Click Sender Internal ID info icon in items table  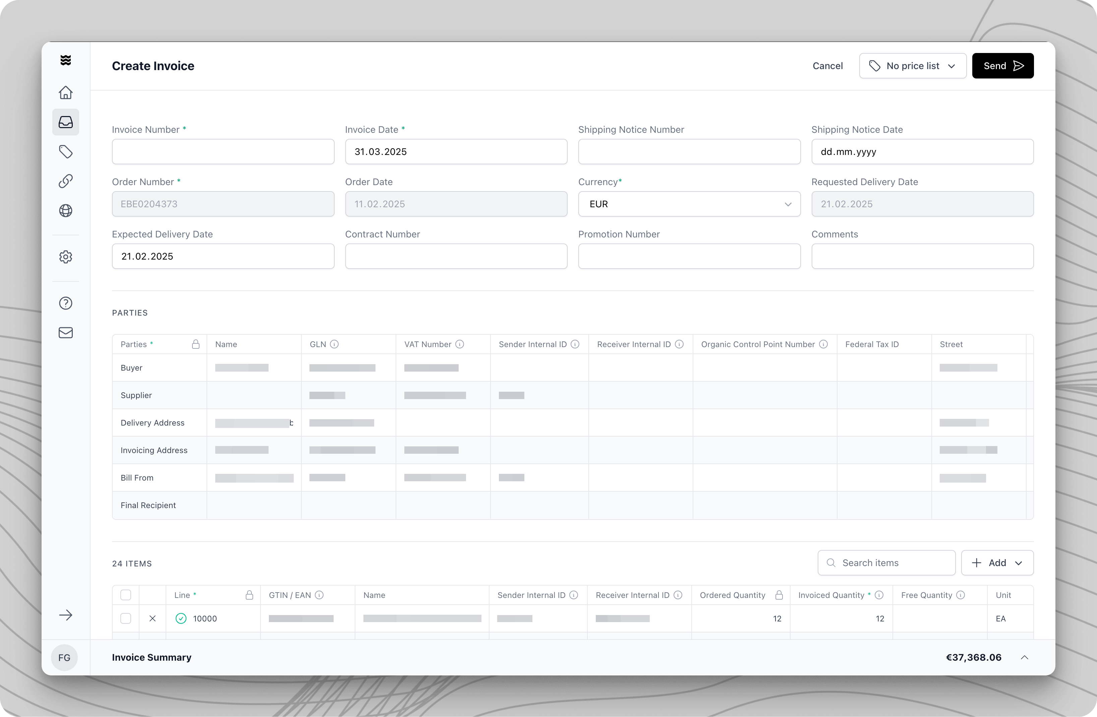click(x=573, y=595)
